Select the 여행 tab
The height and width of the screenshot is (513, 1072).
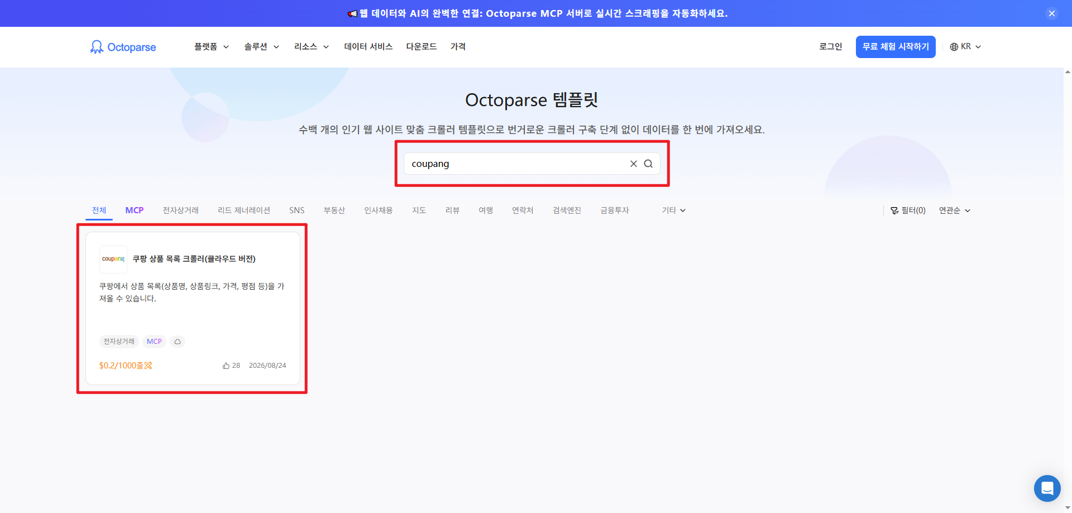tap(486, 210)
